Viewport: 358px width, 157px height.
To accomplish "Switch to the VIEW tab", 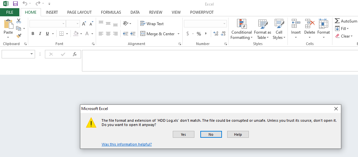I will pos(176,12).
